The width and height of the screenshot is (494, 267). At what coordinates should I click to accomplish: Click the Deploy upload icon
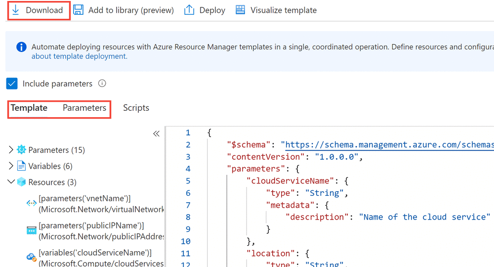click(189, 10)
